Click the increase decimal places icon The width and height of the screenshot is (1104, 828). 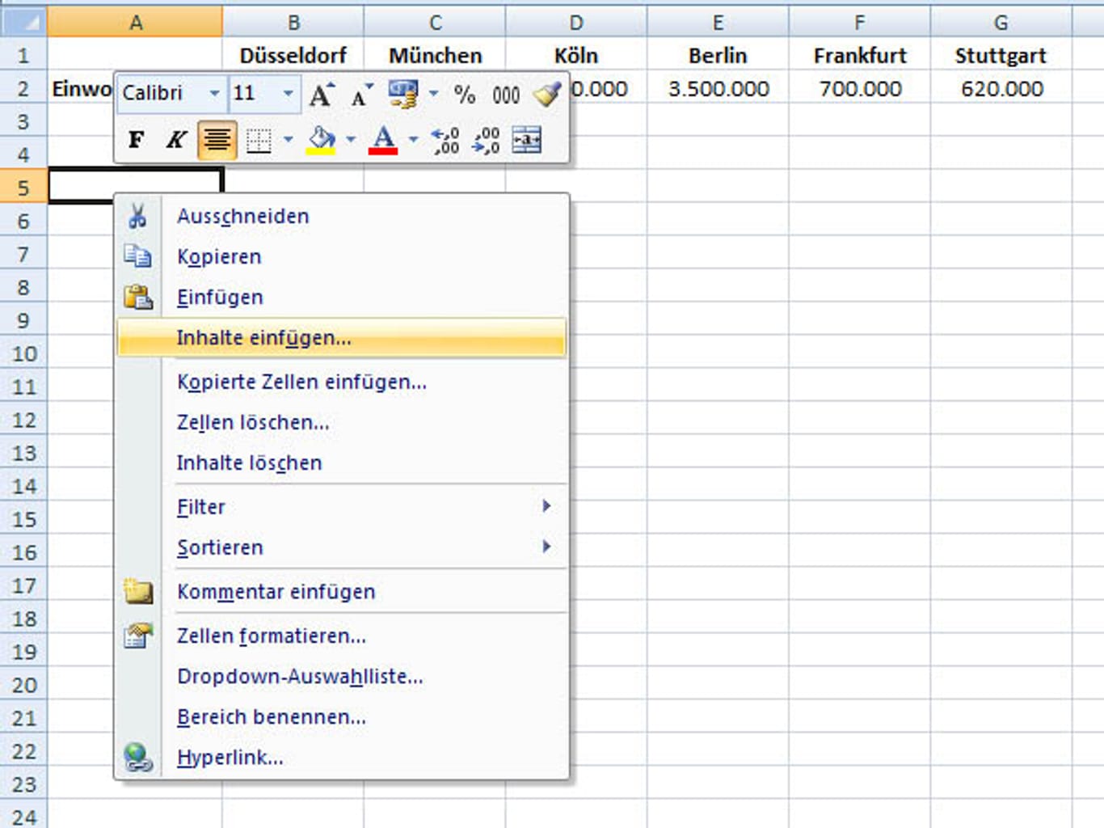(446, 141)
